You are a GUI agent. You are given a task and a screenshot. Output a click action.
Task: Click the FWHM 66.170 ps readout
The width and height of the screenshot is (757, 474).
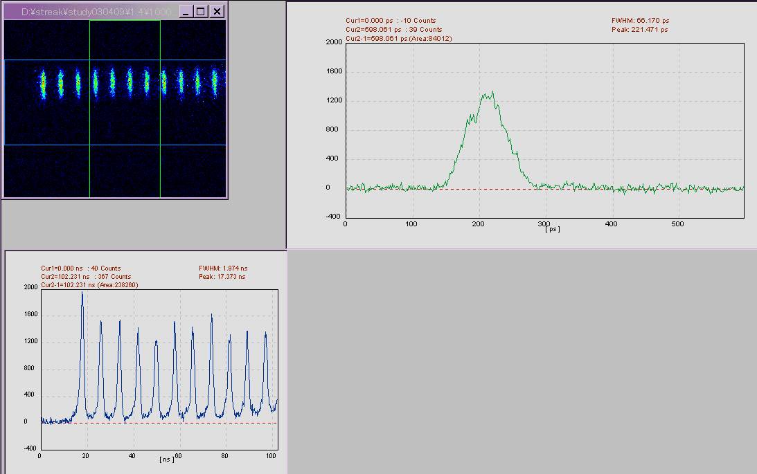pos(640,21)
